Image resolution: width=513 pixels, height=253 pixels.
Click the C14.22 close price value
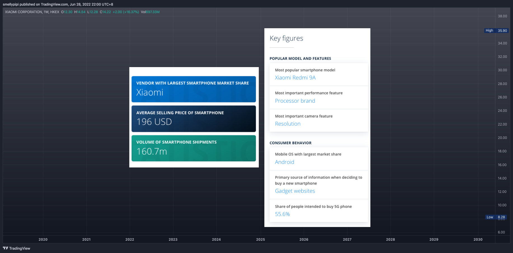(105, 12)
